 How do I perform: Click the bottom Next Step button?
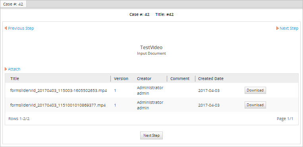click(151, 136)
